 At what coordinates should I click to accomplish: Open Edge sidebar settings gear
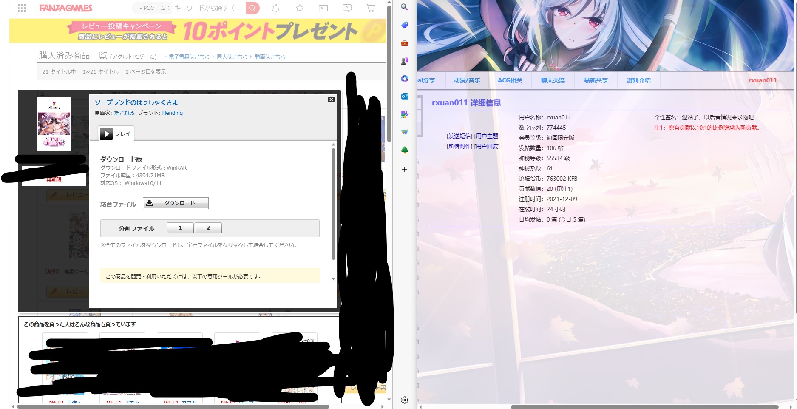click(405, 400)
